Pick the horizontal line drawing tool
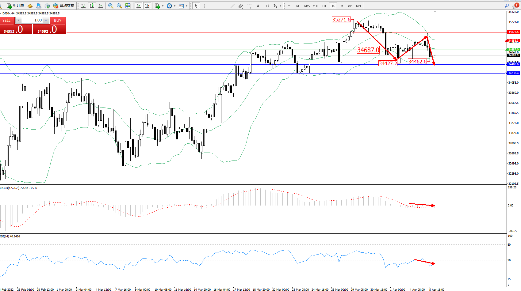Screen dimensions: 521x291 tap(224, 6)
